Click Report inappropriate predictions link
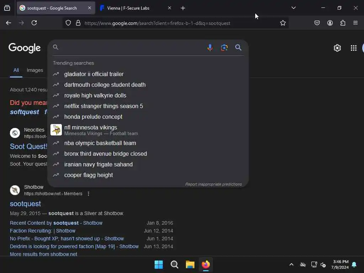The width and height of the screenshot is (364, 273). [213, 184]
